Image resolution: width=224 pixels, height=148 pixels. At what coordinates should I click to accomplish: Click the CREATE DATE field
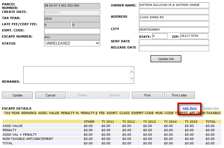[x=72, y=13]
